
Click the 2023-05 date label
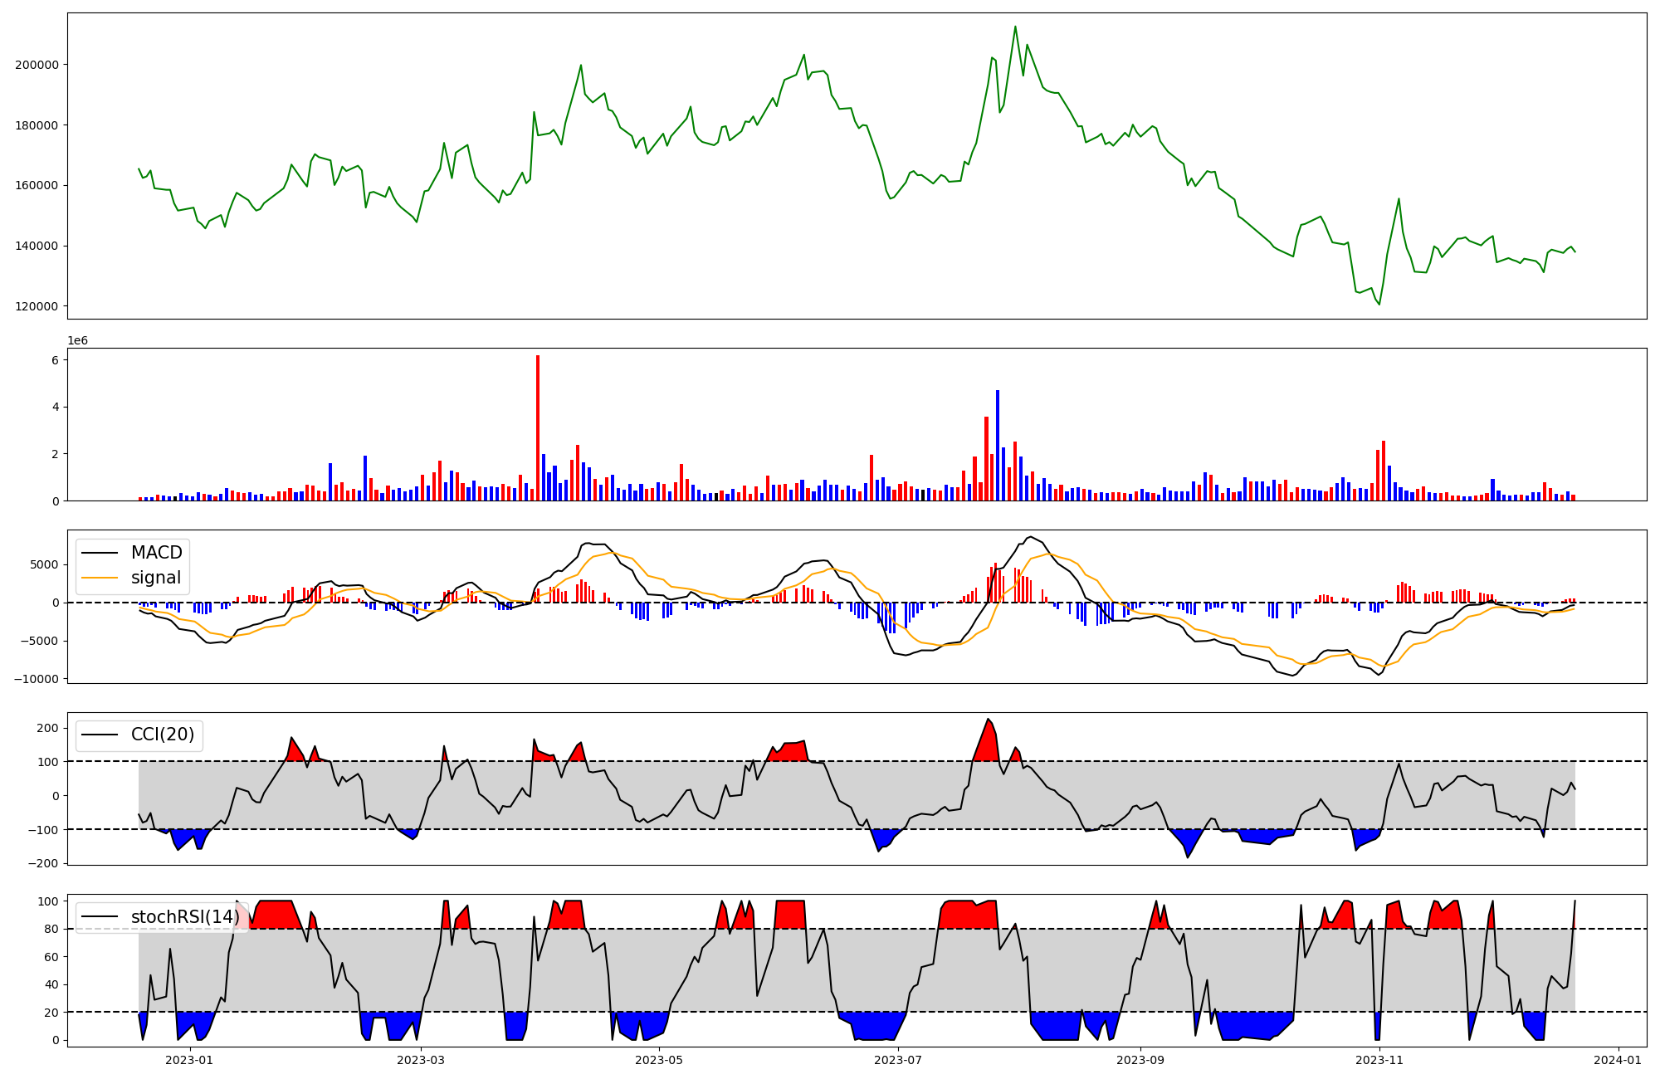point(659,1060)
